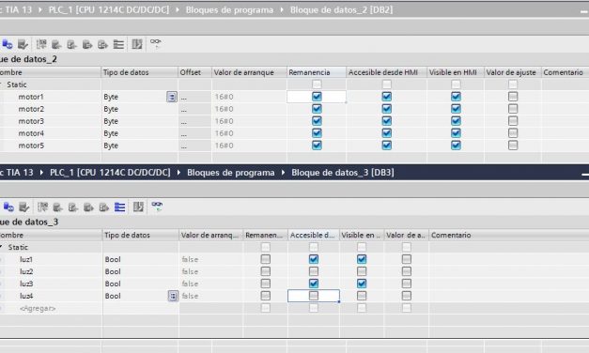The width and height of the screenshot is (589, 353).
Task: Click Remanencia column header in DB2 table
Action: [317, 72]
